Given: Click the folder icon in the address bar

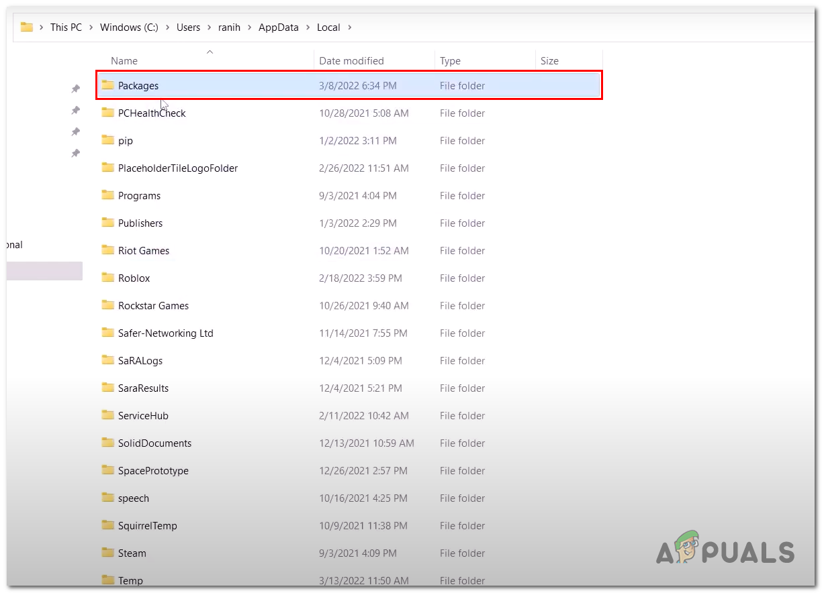Looking at the screenshot, I should click(26, 27).
